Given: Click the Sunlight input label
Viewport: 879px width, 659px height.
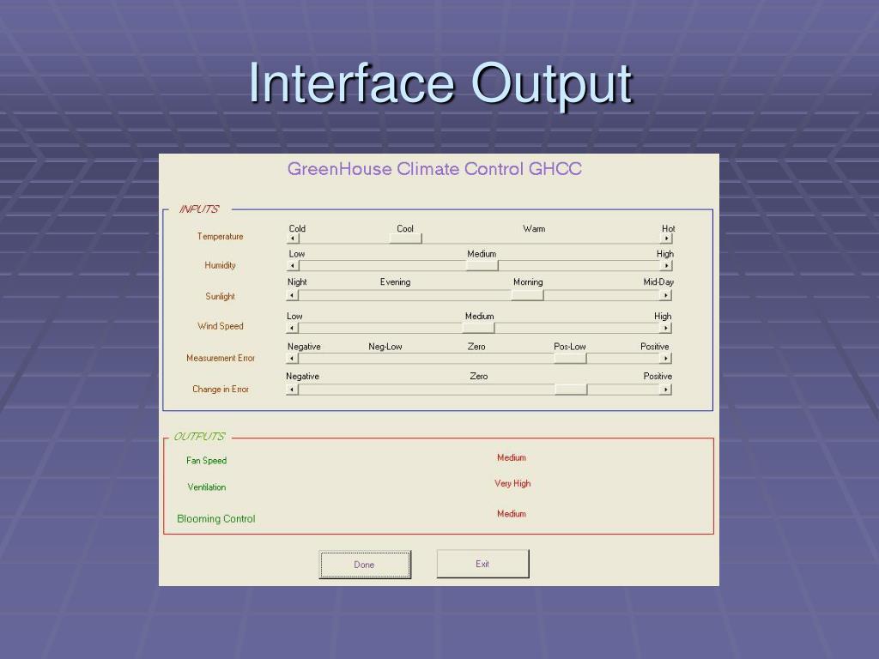Looking at the screenshot, I should (220, 296).
